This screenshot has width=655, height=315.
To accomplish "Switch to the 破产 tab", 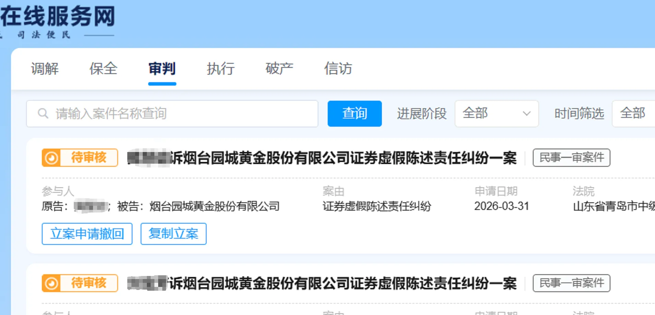I will pos(279,68).
